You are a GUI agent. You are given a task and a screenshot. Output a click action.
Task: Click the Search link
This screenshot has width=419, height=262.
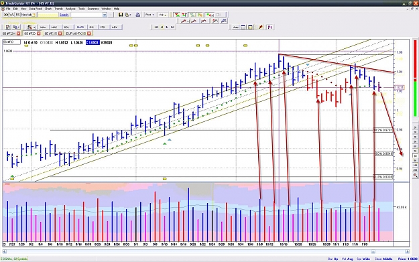[x=64, y=15]
